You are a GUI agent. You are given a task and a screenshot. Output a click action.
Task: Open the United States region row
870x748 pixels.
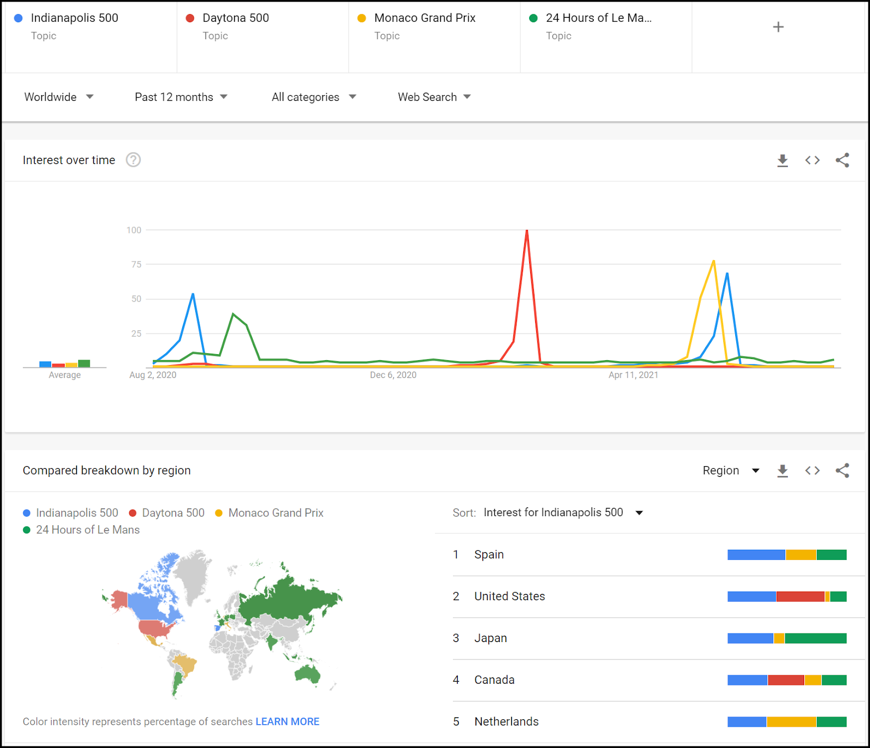point(509,596)
